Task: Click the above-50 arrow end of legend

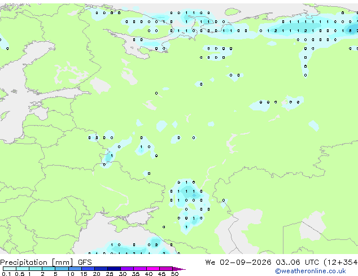Action: 179,269
